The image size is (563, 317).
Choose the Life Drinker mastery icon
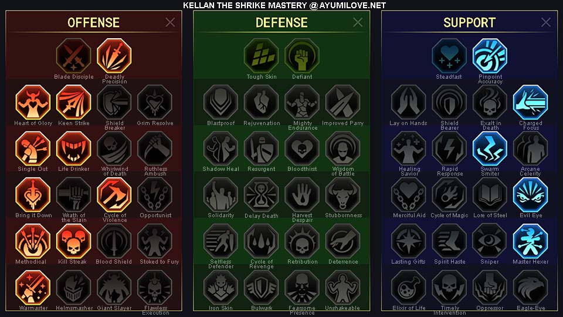coord(74,149)
